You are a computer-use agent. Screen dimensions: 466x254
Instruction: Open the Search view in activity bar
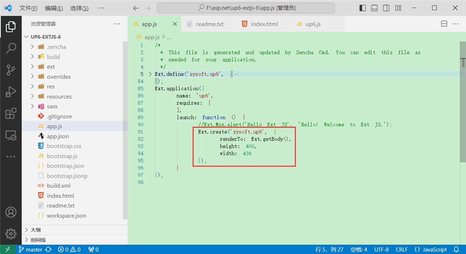pyautogui.click(x=11, y=48)
